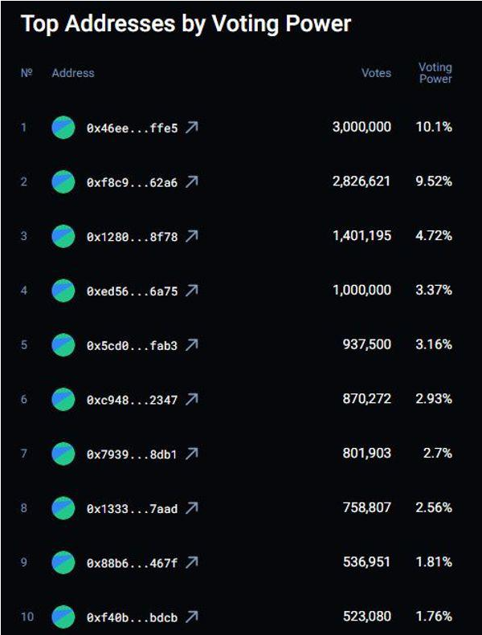This screenshot has width=482, height=635.
Task: Select address 0x1280...8f78 link text
Action: (x=132, y=236)
